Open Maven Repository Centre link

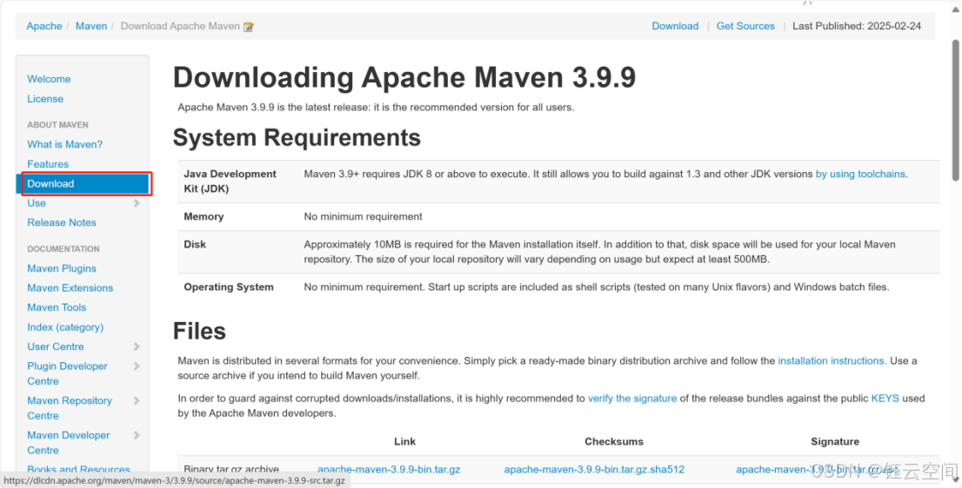[x=70, y=408]
